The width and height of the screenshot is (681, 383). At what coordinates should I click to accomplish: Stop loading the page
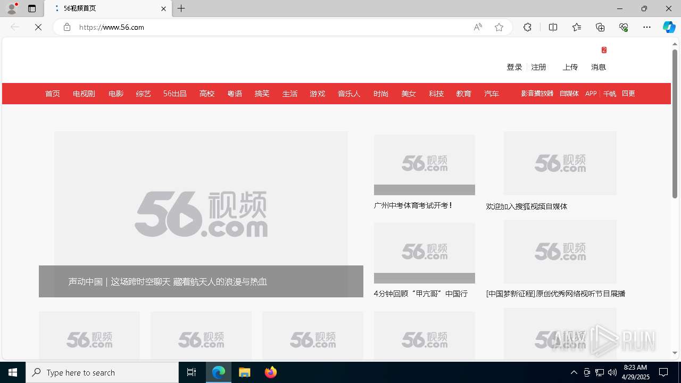point(38,27)
